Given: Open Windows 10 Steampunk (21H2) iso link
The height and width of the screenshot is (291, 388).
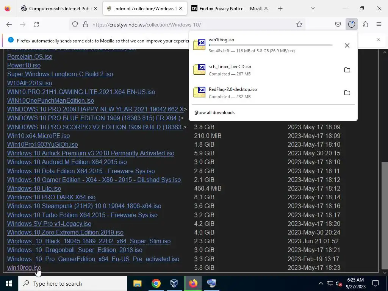Looking at the screenshot, I should 84,206.
